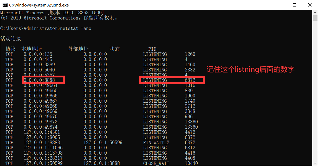The width and height of the screenshot is (318, 166).
Task: Click local address 0.0.0.0:8888
Action: (39, 80)
